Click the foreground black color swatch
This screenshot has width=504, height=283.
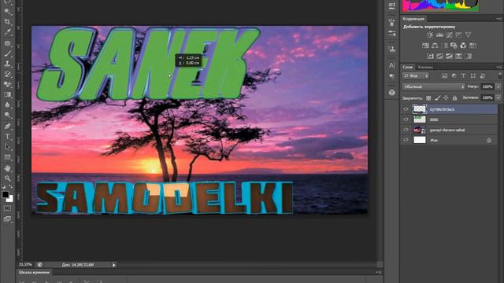tap(6, 194)
